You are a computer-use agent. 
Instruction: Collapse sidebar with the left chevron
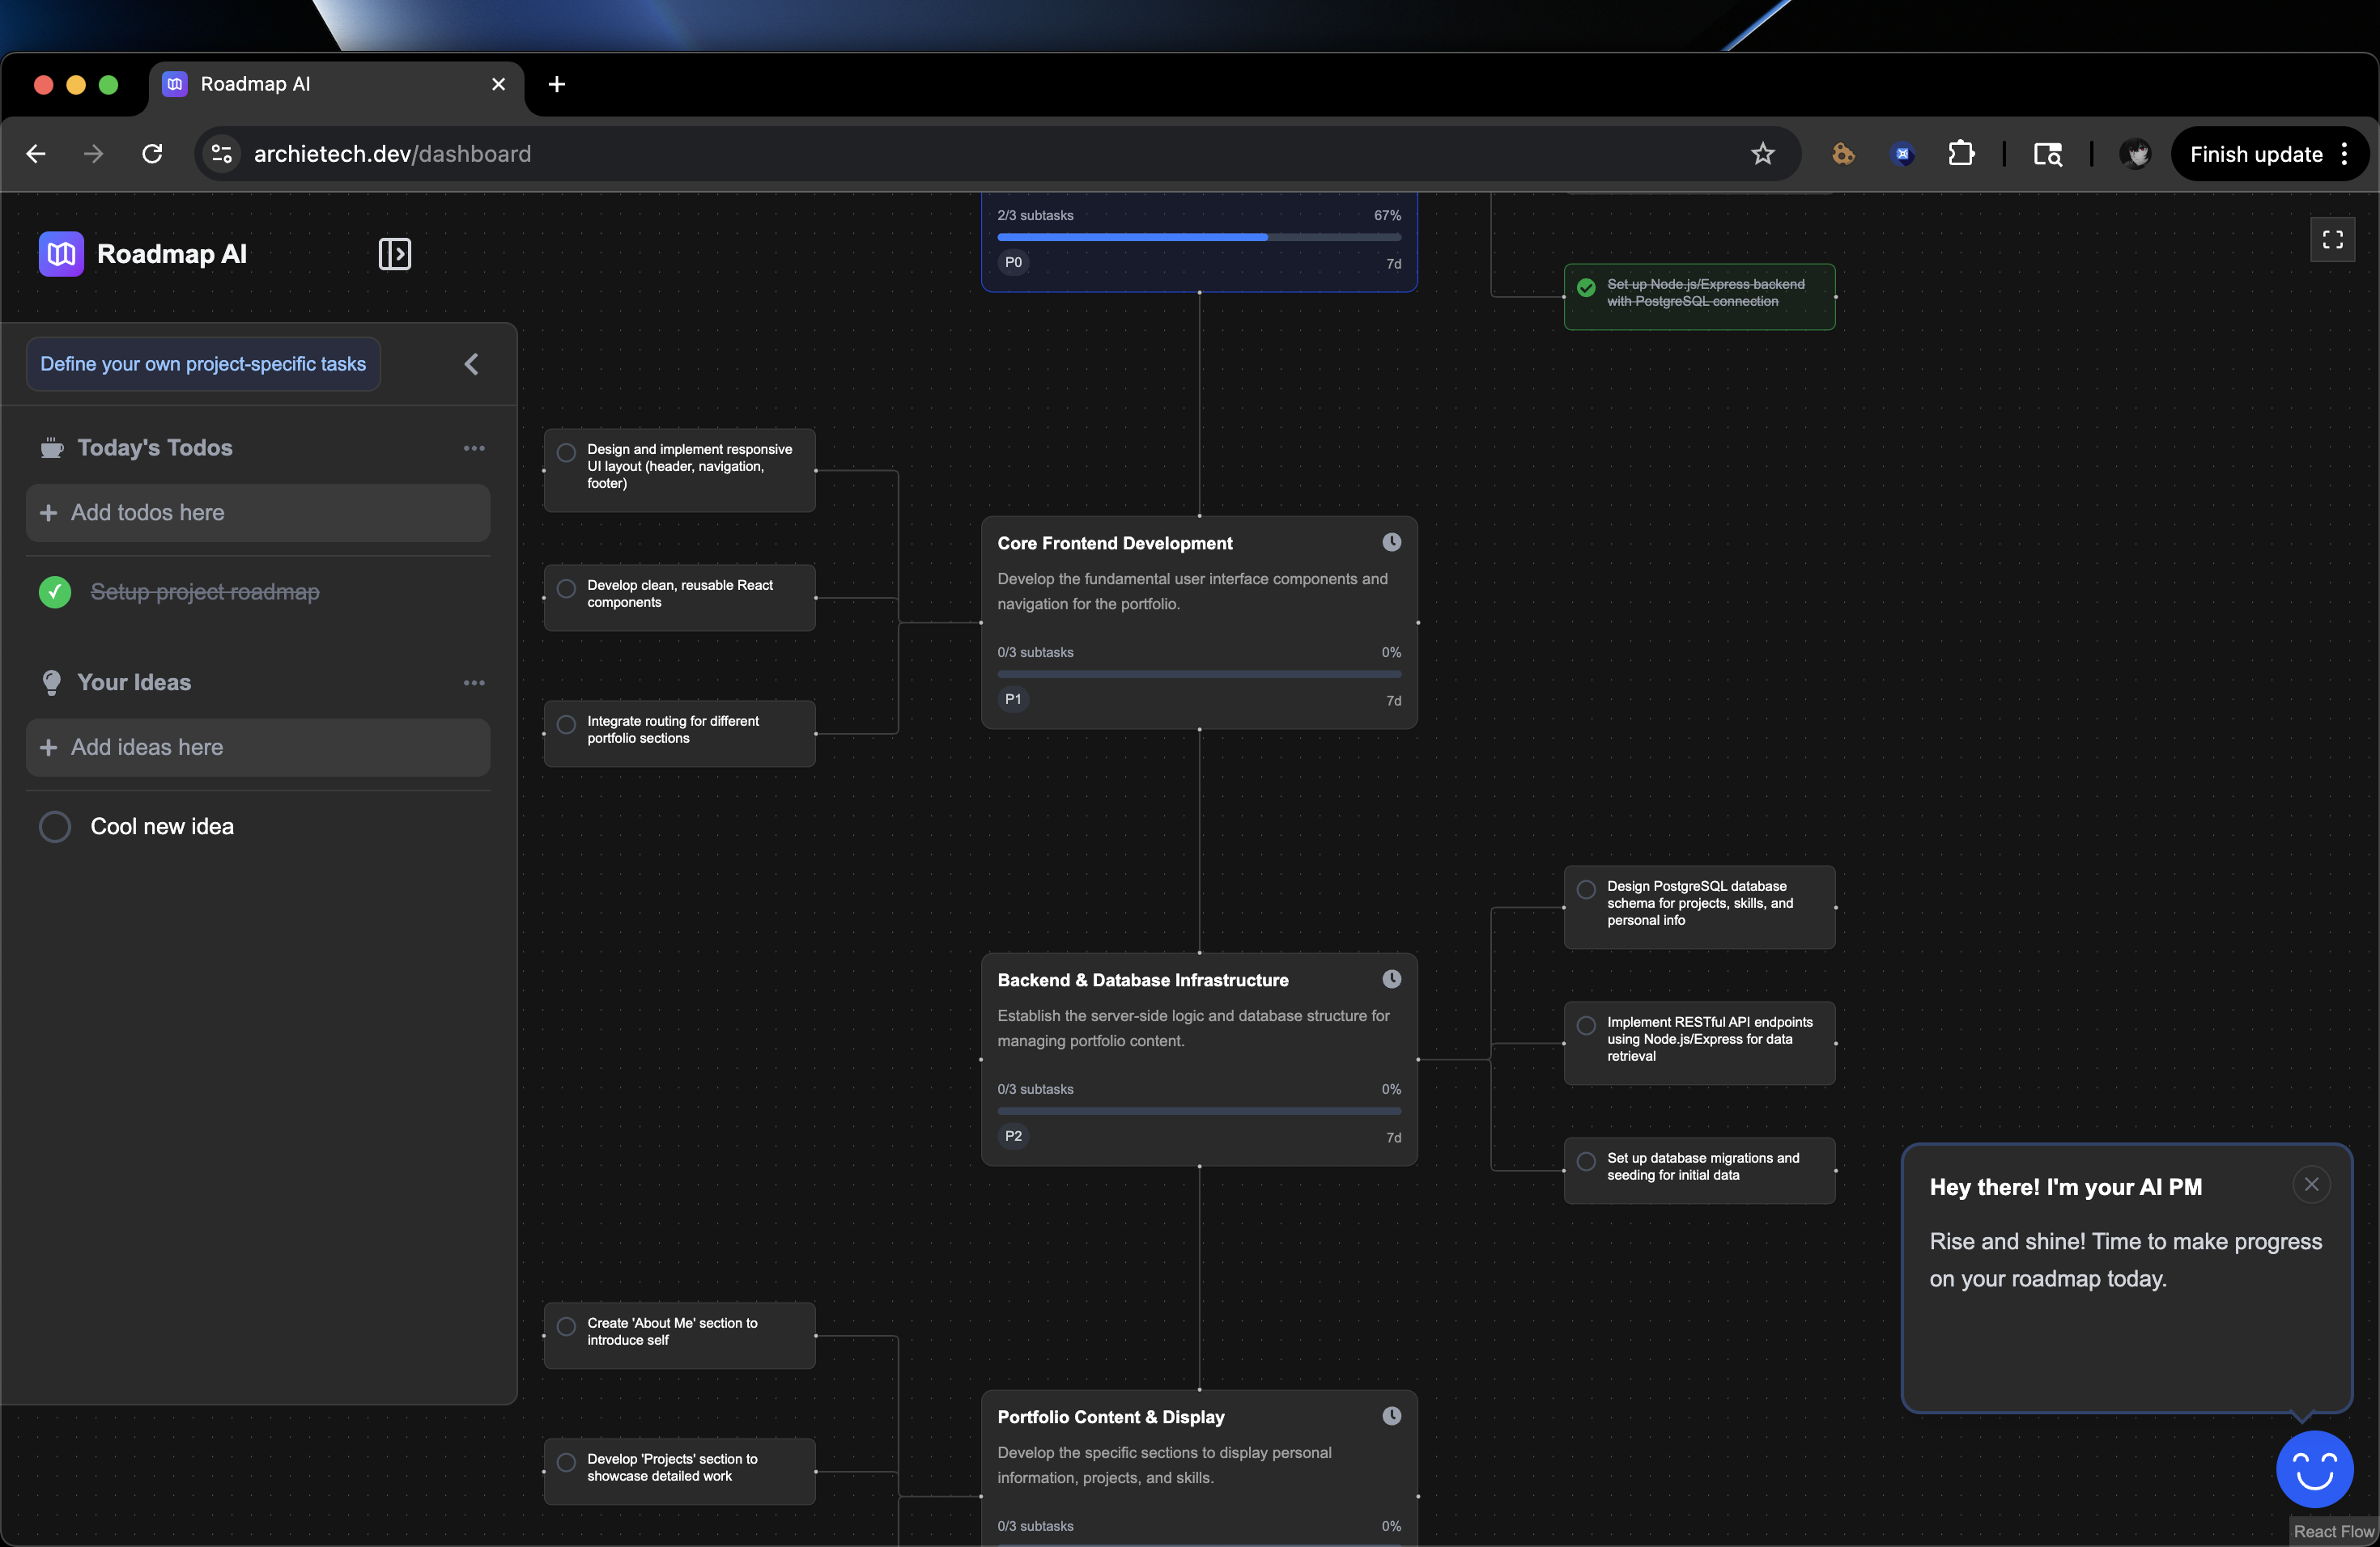(472, 364)
